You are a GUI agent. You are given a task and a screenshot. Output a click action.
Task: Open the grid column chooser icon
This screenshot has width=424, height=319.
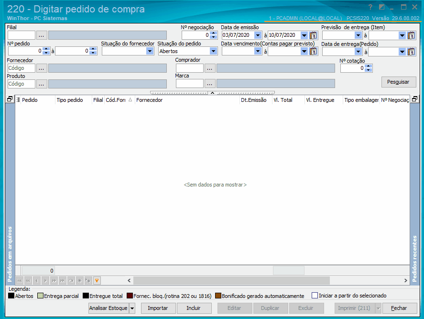coord(18,100)
